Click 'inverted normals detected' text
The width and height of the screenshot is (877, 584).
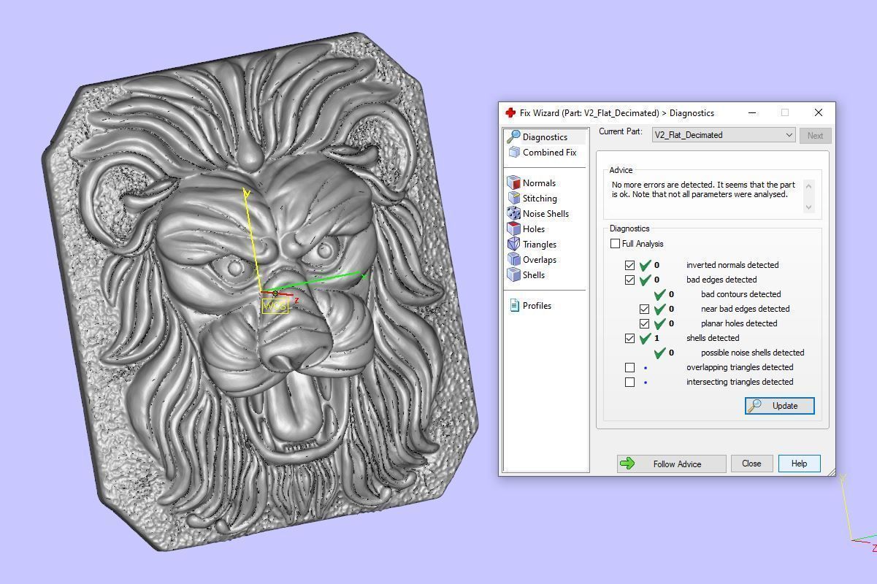click(x=732, y=265)
